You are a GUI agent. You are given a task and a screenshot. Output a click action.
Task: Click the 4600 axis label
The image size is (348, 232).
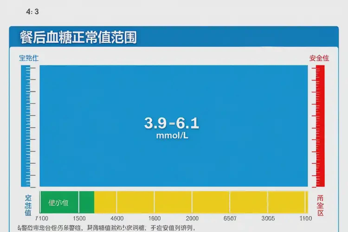click(x=116, y=219)
